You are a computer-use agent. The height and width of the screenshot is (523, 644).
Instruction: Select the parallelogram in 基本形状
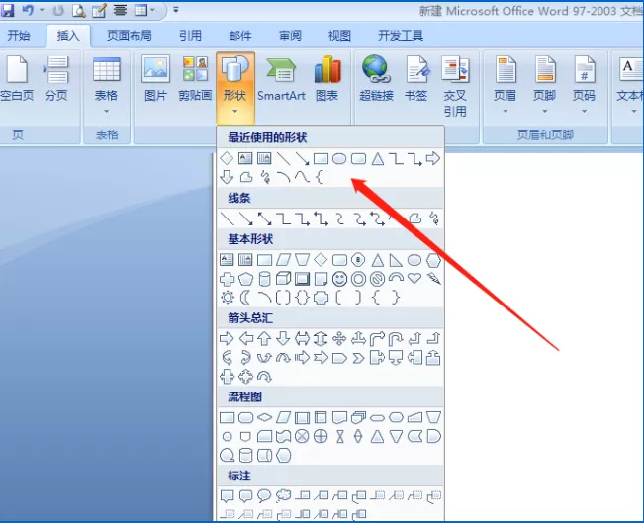click(x=283, y=260)
